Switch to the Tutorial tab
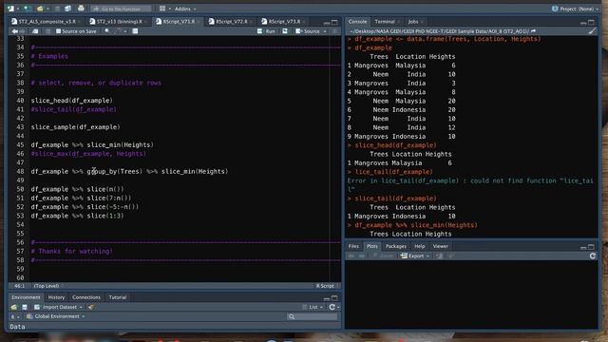Viewport: 608px width, 342px height. (x=118, y=297)
